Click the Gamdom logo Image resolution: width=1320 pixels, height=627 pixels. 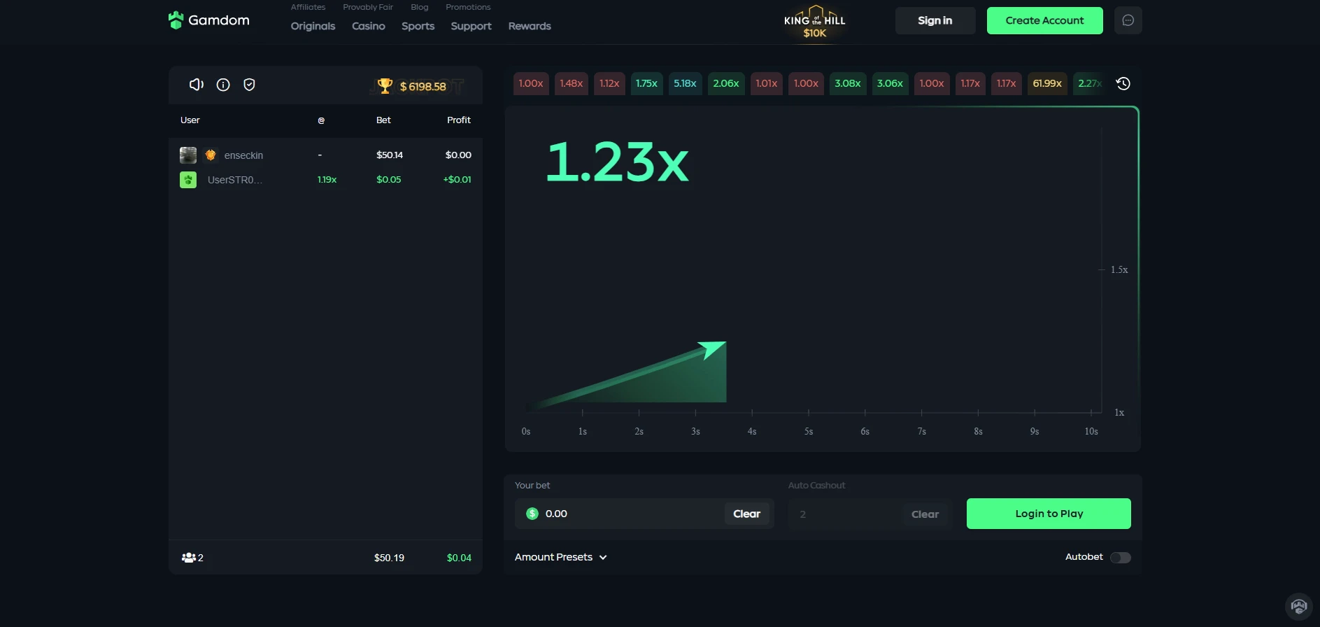click(x=208, y=20)
